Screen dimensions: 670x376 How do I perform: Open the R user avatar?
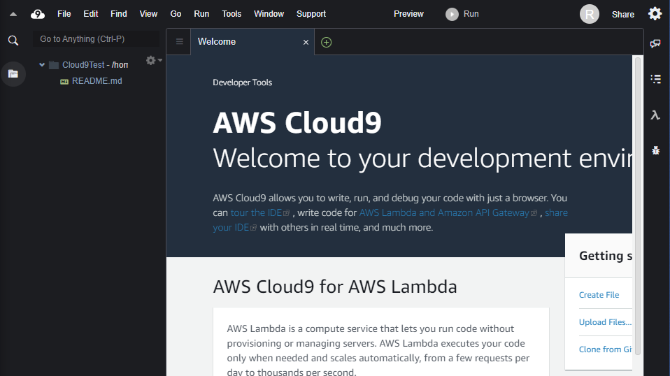tap(590, 14)
